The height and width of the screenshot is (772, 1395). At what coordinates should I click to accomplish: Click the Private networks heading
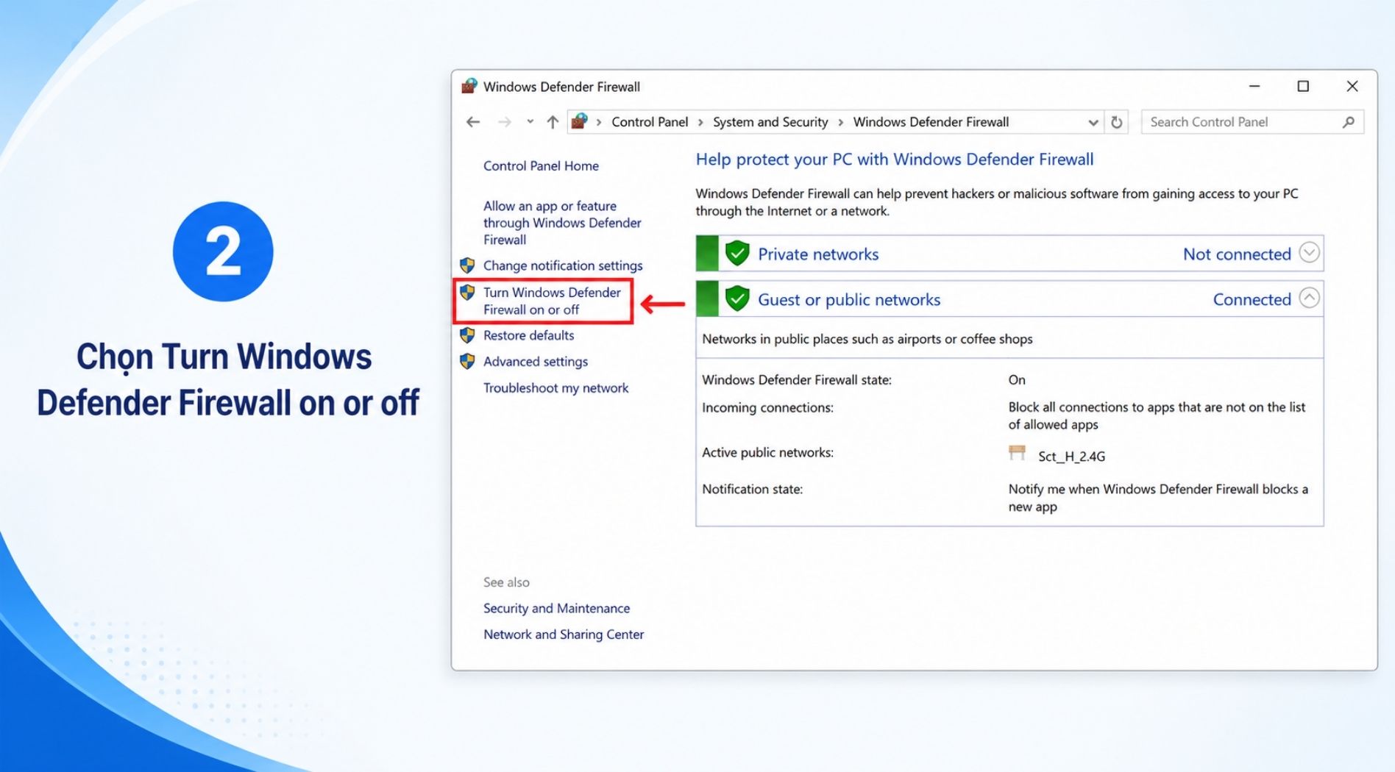pos(818,254)
